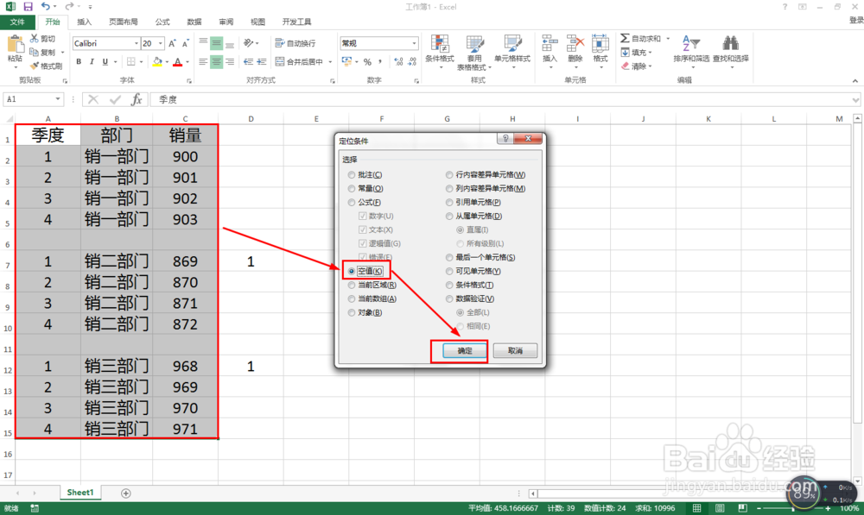Select the 当前区域(R) radio option

pos(352,285)
